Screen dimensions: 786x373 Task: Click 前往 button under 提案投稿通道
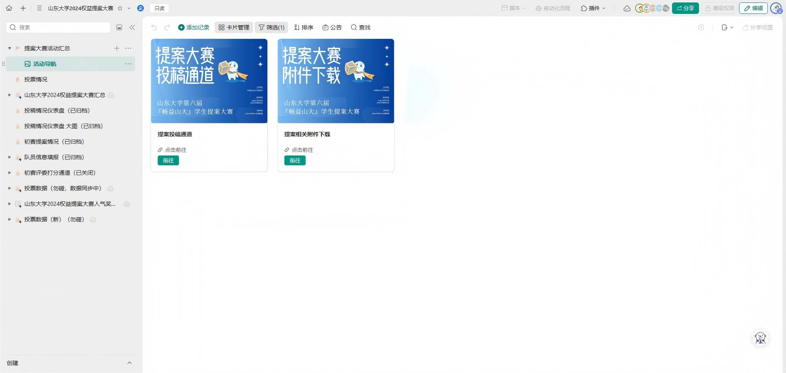(x=168, y=161)
